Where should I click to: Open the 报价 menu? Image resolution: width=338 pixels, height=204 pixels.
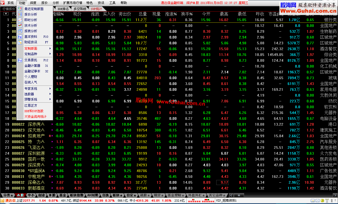pos(45,3)
